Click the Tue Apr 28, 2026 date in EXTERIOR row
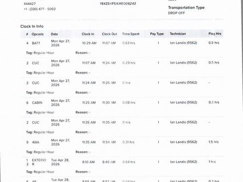 pyautogui.click(x=60, y=162)
